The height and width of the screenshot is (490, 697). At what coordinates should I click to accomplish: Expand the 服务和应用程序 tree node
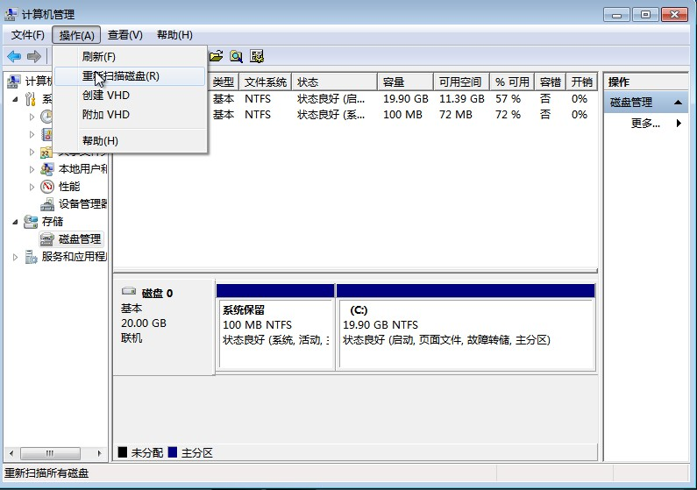coord(16,257)
